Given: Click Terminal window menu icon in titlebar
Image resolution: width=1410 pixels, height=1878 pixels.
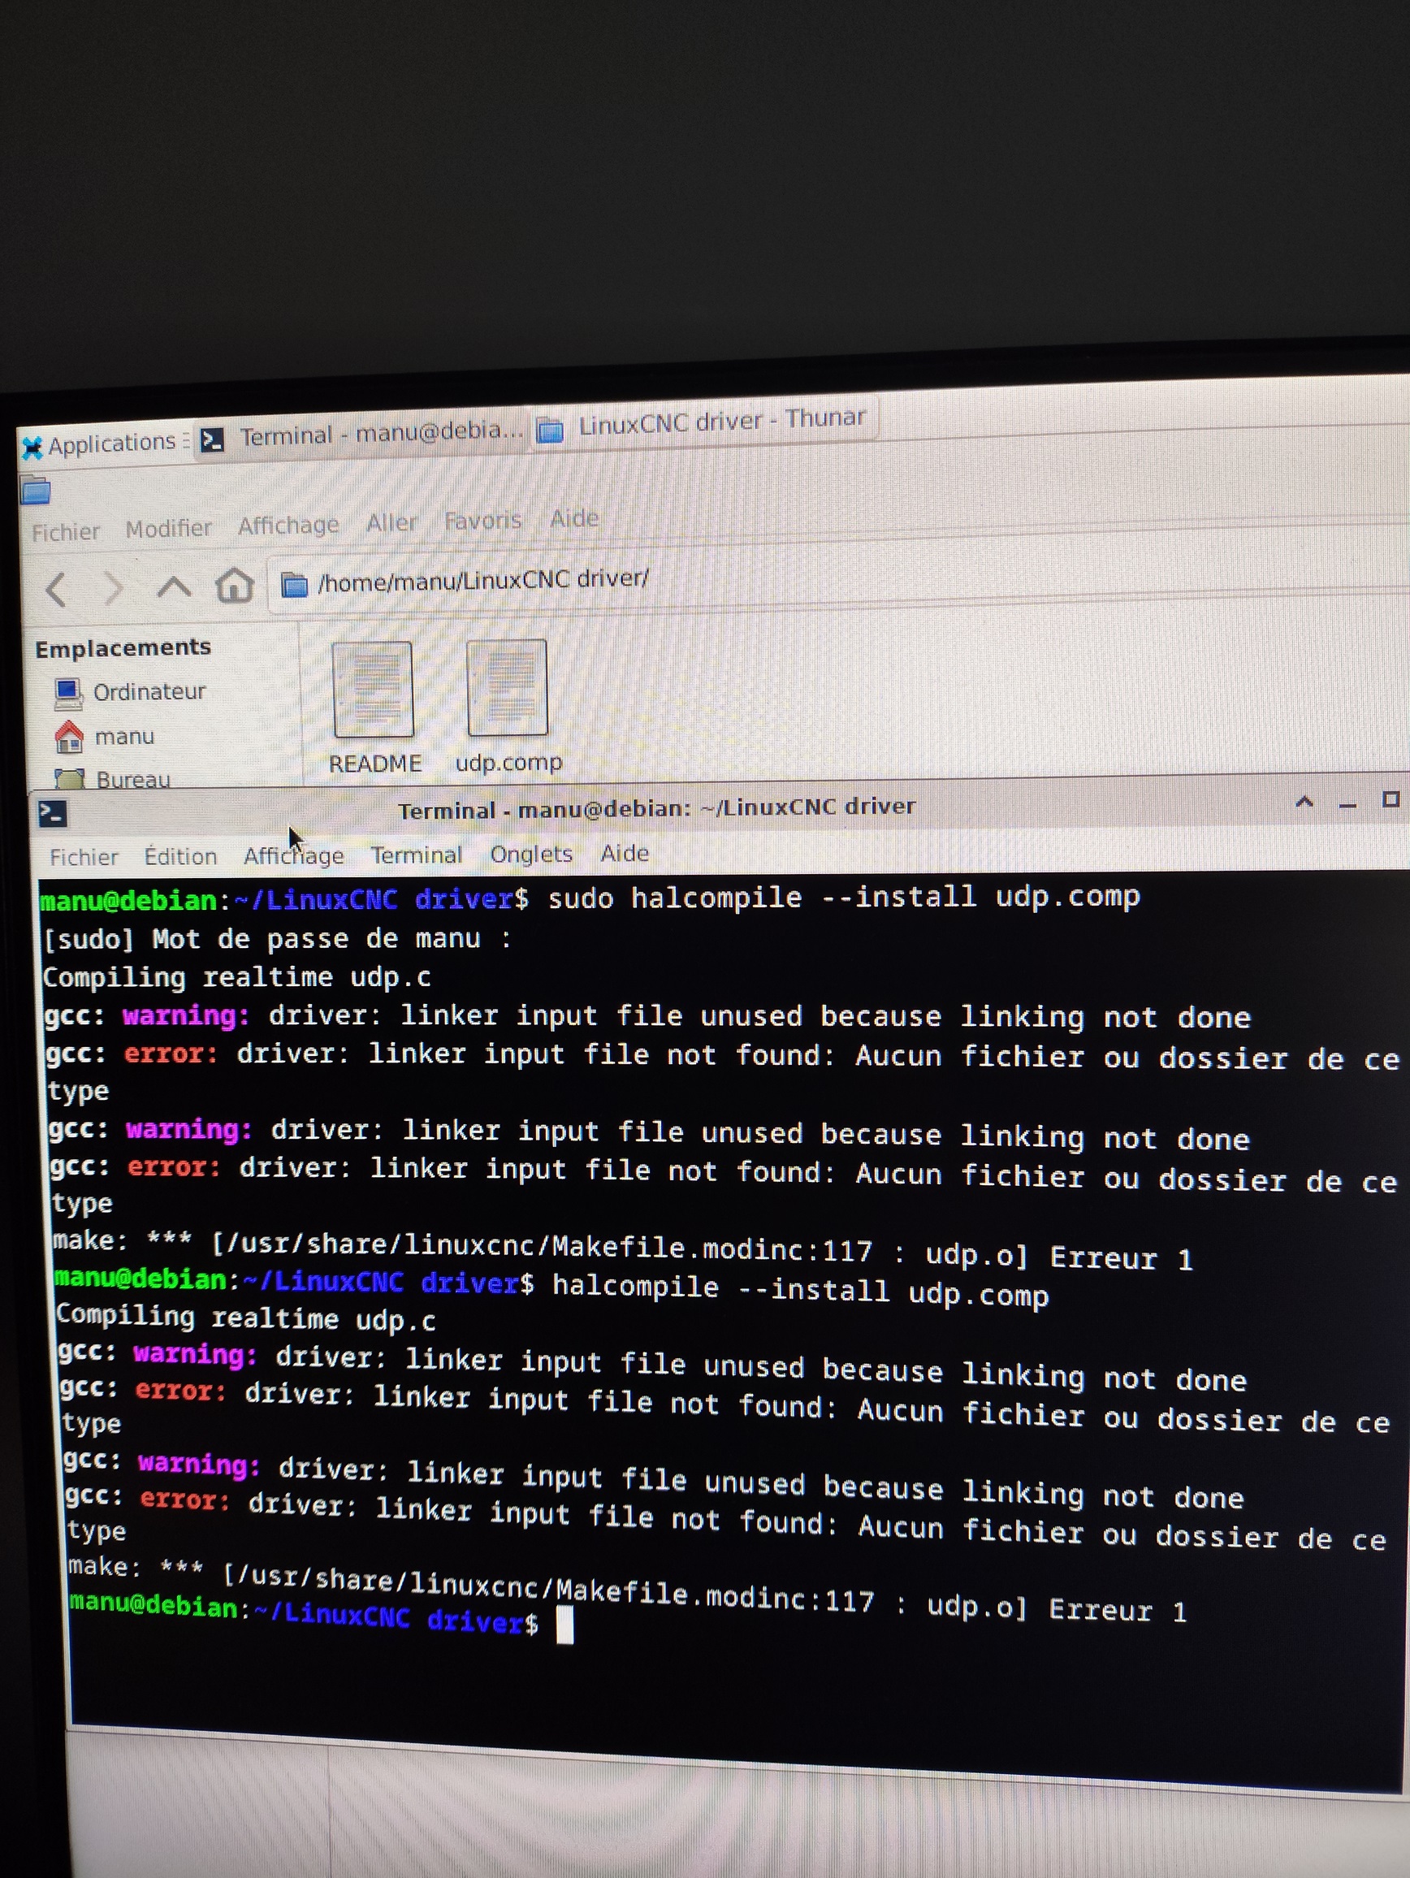Looking at the screenshot, I should click(53, 814).
